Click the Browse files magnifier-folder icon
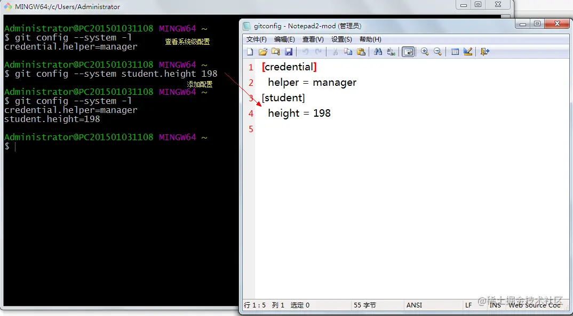 point(275,52)
